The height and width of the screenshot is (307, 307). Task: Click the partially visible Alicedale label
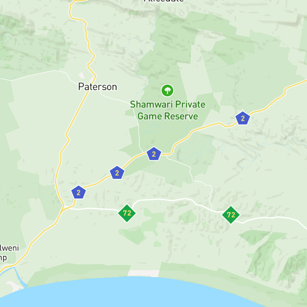164,1
